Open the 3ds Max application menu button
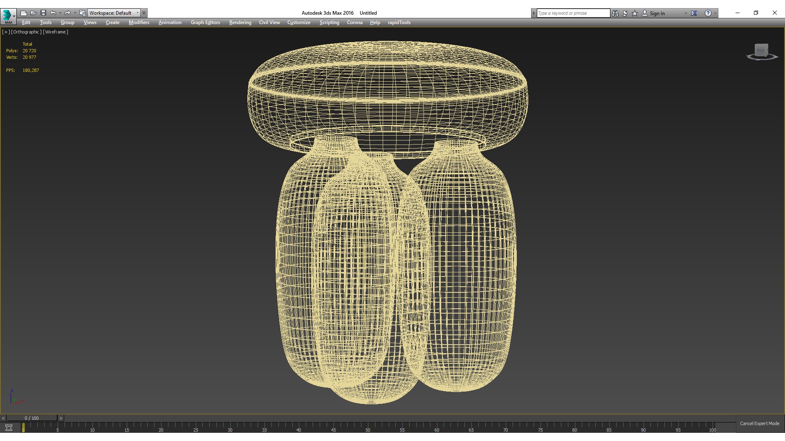Screen dimensions: 785x441 pos(8,16)
